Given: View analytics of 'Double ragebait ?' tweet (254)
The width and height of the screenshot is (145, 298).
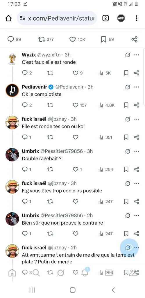Looking at the screenshot, I should coord(106,169).
